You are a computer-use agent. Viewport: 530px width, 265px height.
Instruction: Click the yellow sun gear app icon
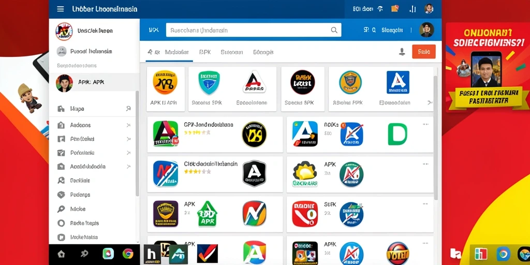(x=305, y=174)
